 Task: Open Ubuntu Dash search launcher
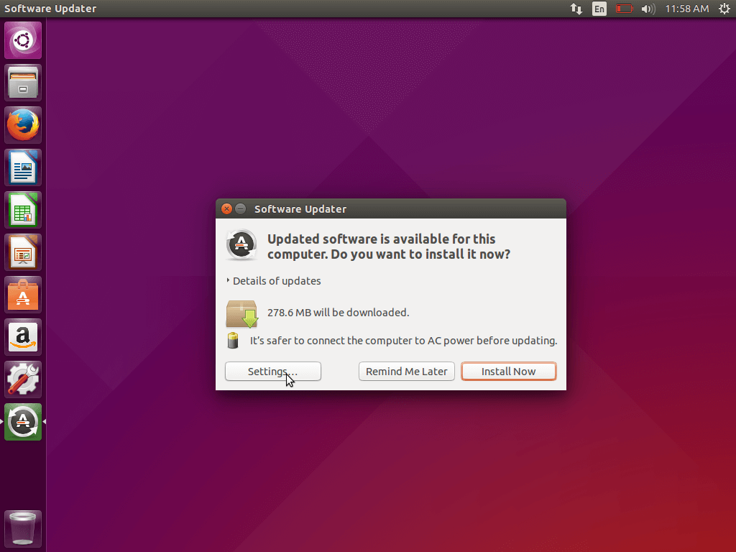[x=23, y=40]
